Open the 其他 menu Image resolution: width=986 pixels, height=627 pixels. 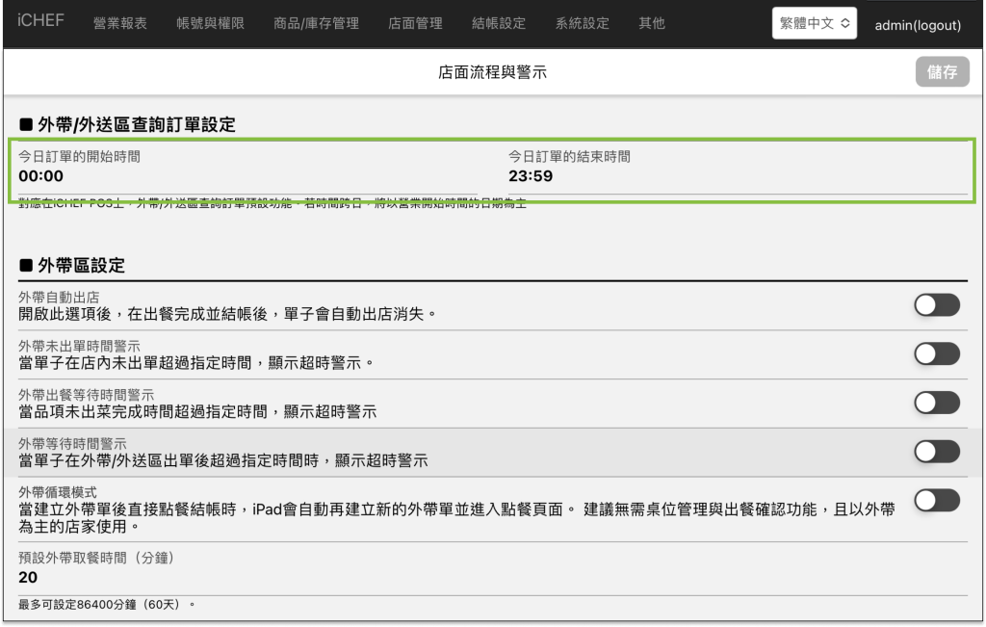coord(652,23)
